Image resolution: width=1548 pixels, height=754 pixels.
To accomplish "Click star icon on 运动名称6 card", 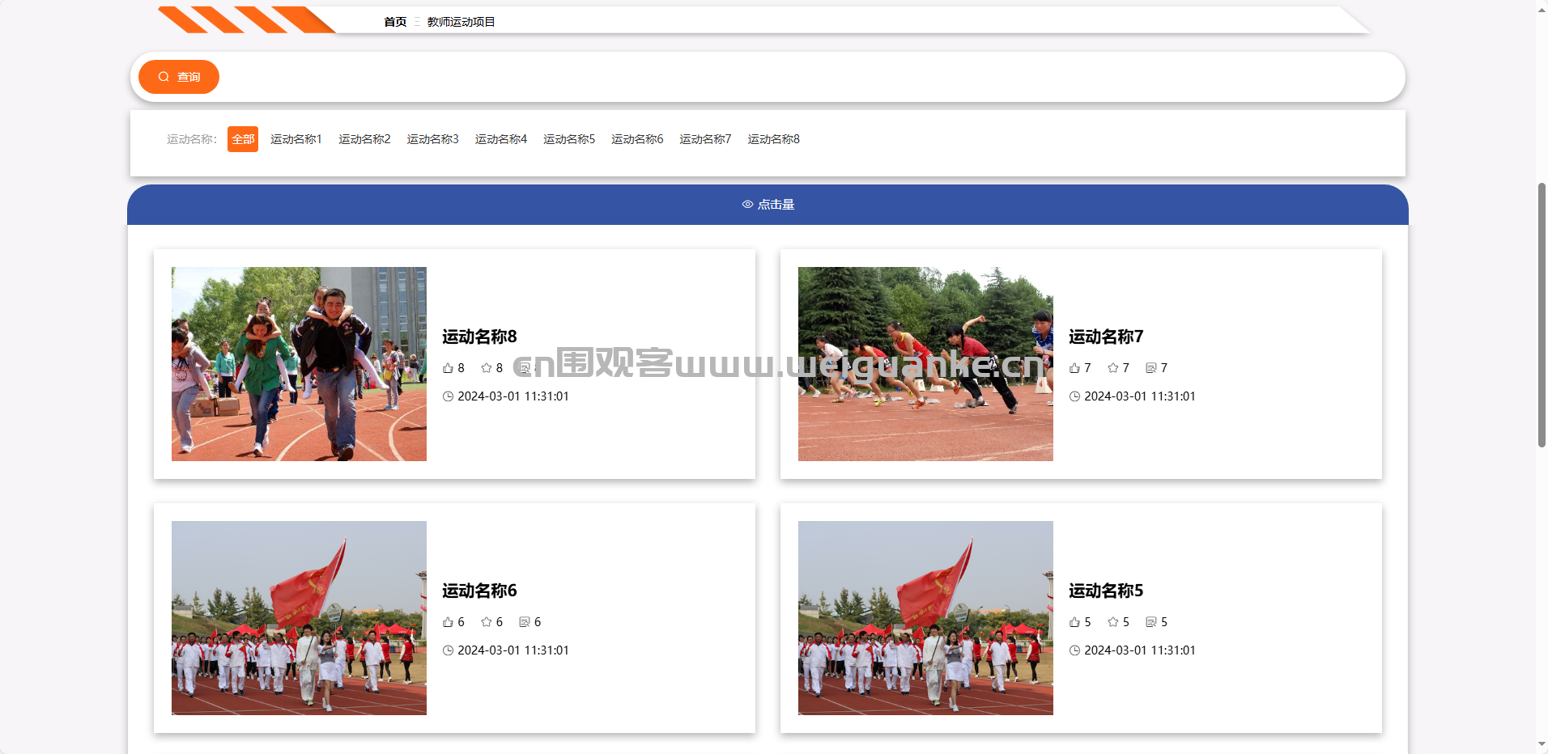I will point(486,622).
